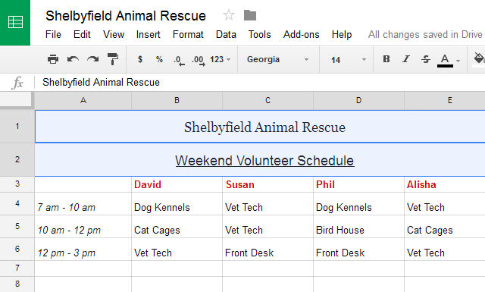485x292 pixels.
Task: Move document using the folder icon
Action: (250, 15)
